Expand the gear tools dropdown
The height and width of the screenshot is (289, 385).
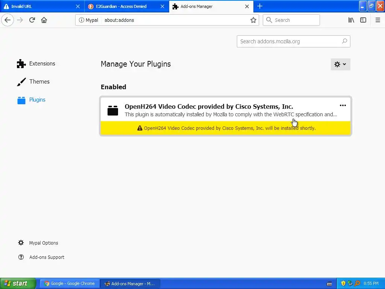pos(340,64)
